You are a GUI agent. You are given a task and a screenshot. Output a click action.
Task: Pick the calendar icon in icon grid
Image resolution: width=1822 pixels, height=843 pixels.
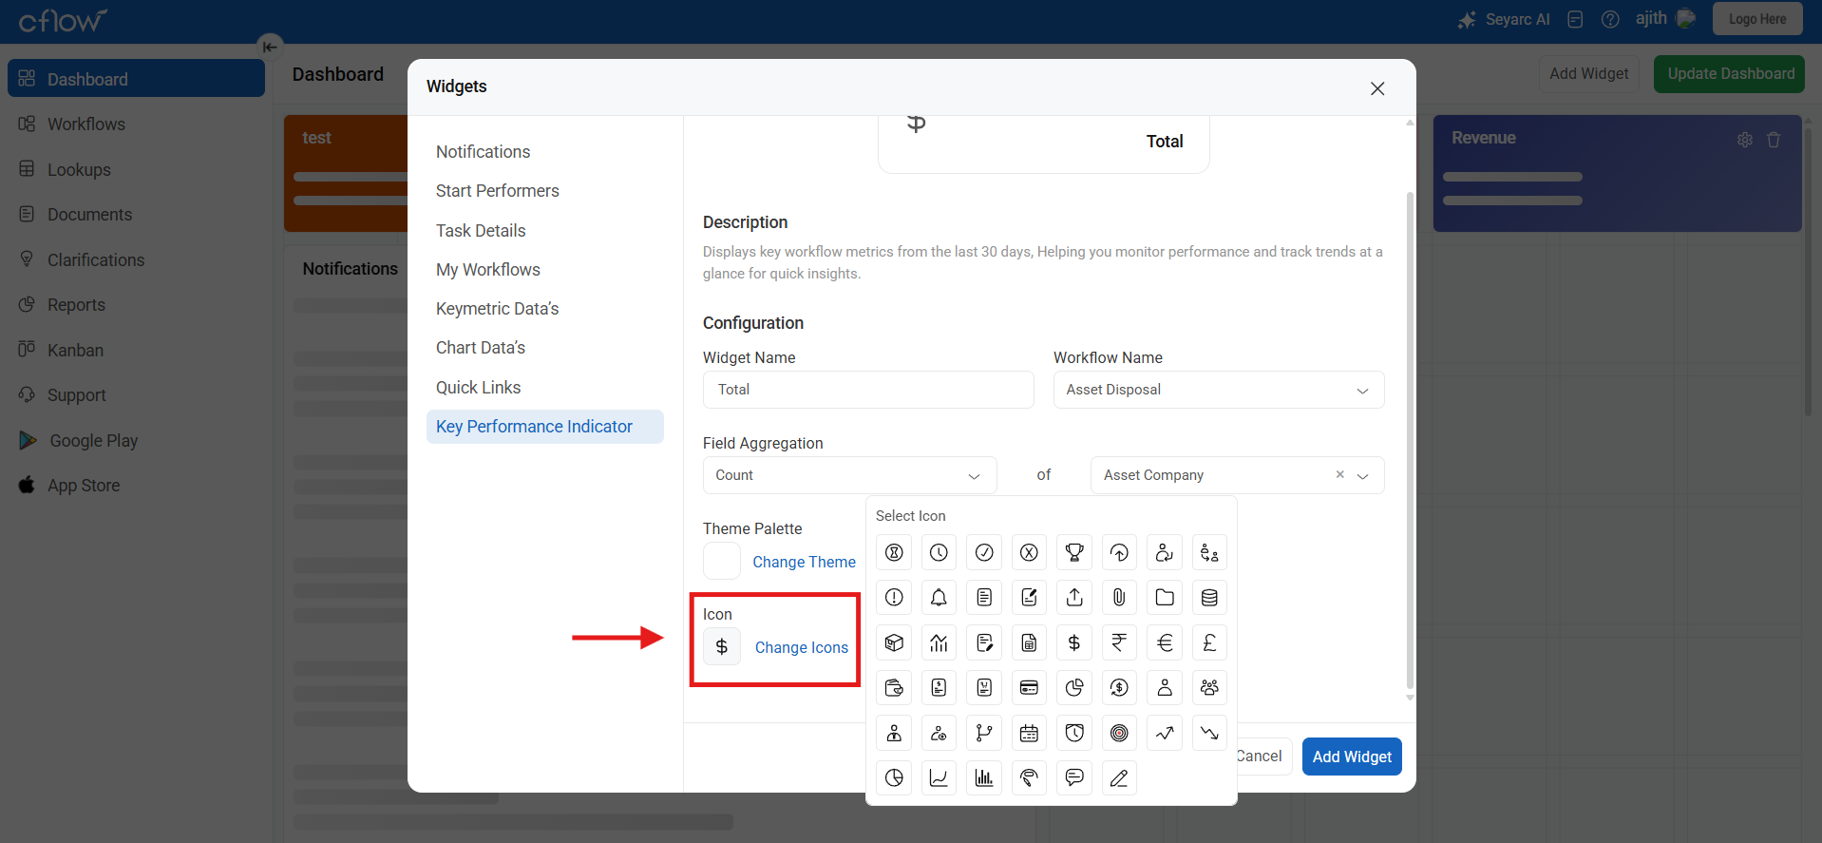pos(1029,733)
